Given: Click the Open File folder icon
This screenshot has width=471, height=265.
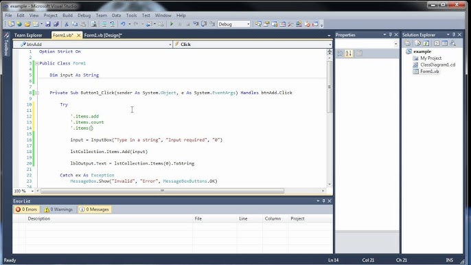Looking at the screenshot, I should 27,24.
